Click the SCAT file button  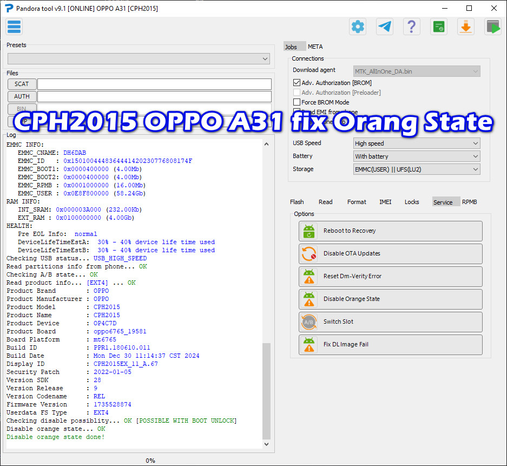(x=22, y=84)
